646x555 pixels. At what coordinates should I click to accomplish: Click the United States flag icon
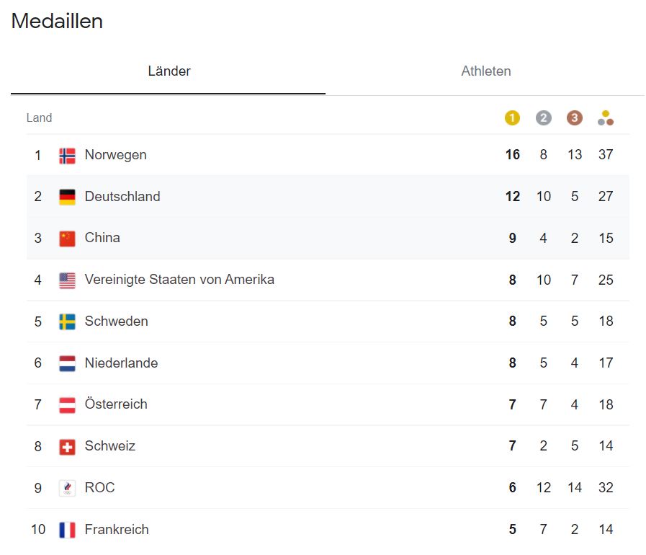click(x=67, y=280)
